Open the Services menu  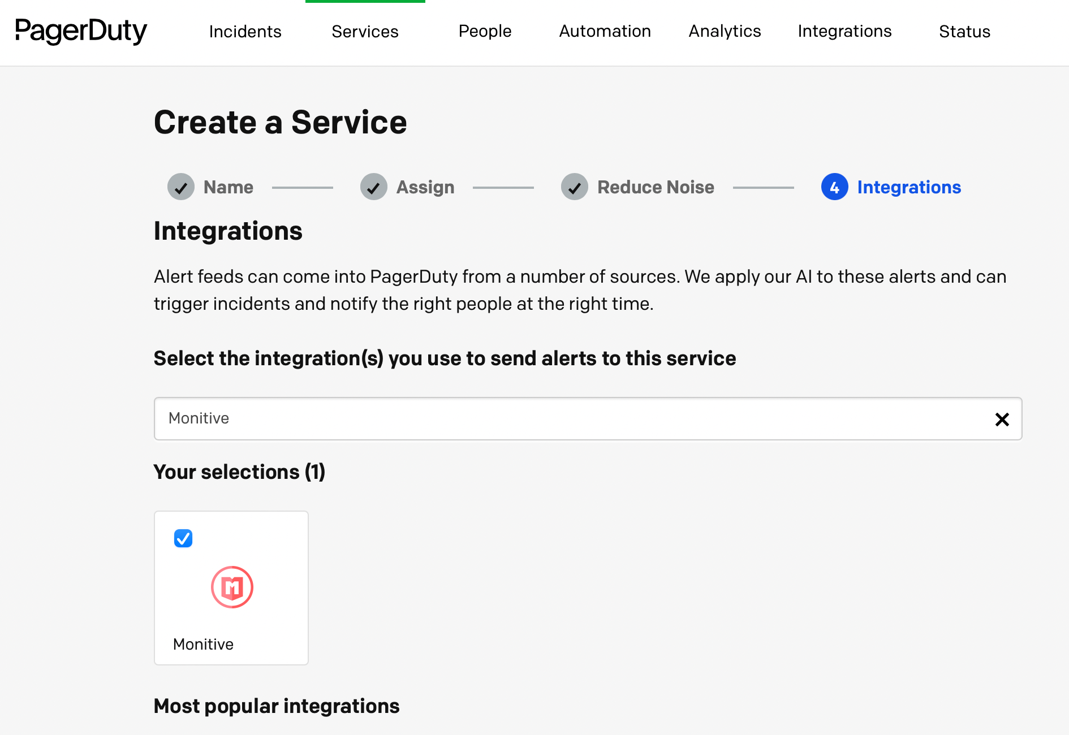point(365,32)
